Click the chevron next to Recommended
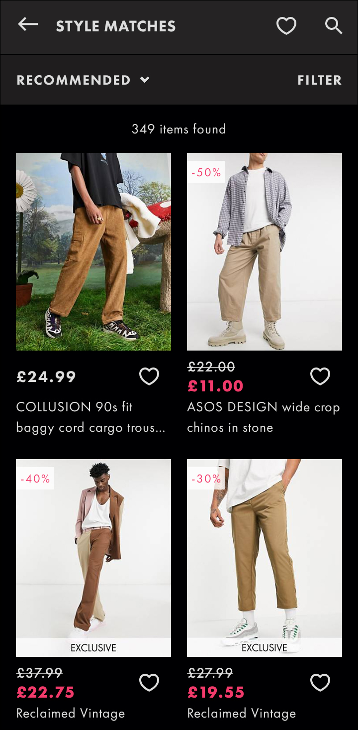 click(145, 80)
